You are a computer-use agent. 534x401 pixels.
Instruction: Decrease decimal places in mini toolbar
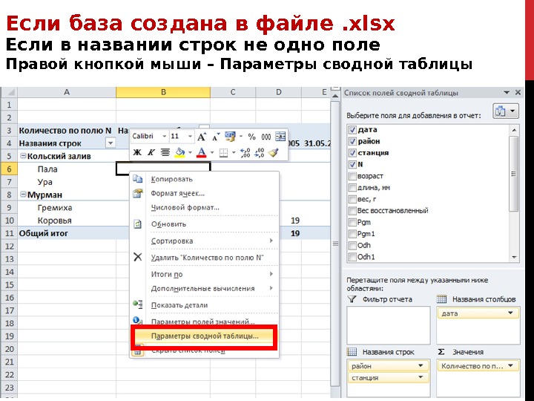click(x=259, y=152)
